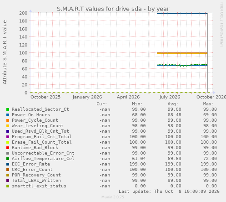Image resolution: width=226 pixels, height=202 pixels.
Task: Click the thick line cluster at 100
Action: [x=182, y=53]
